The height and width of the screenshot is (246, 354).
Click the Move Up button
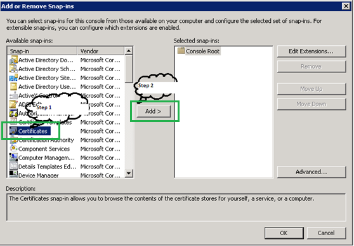311,89
